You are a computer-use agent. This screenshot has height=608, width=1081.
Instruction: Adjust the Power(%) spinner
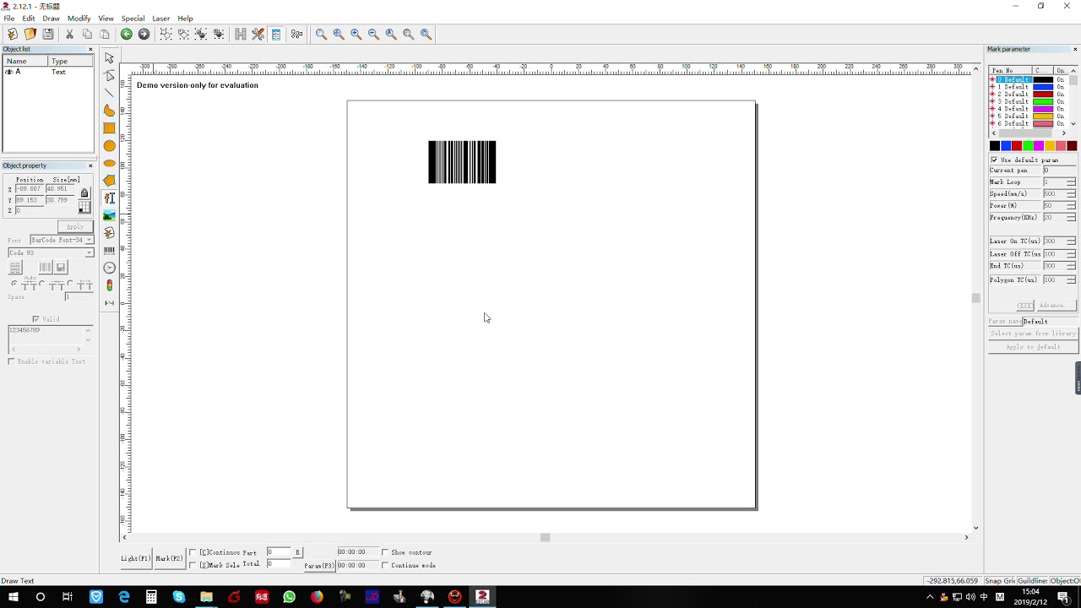[x=1072, y=205]
